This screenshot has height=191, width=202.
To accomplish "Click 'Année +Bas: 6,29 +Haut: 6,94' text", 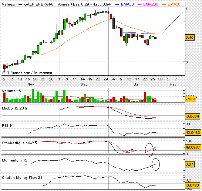I will [84, 4].
